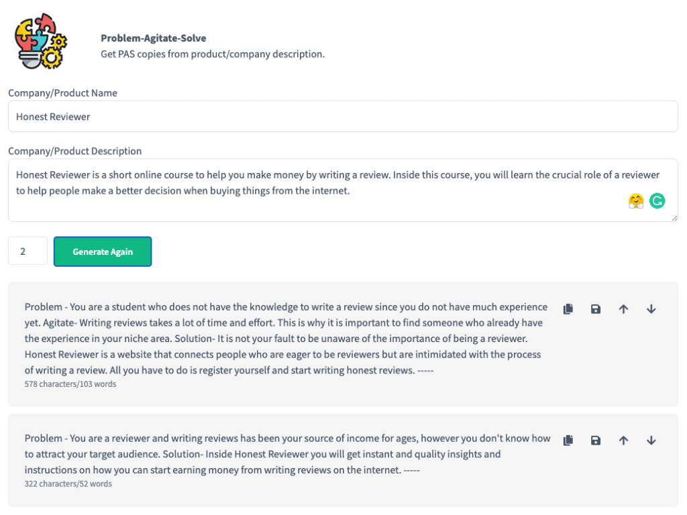Save the first PAS result
Image resolution: width=687 pixels, height=515 pixels.
tap(596, 309)
